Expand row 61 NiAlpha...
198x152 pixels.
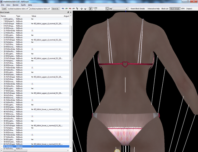2,146
